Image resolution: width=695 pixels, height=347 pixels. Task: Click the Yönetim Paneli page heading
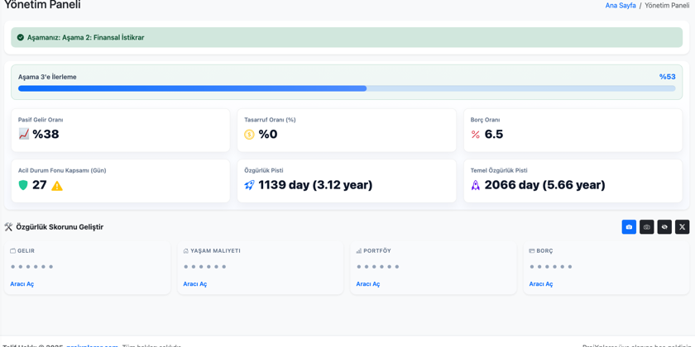coord(42,5)
